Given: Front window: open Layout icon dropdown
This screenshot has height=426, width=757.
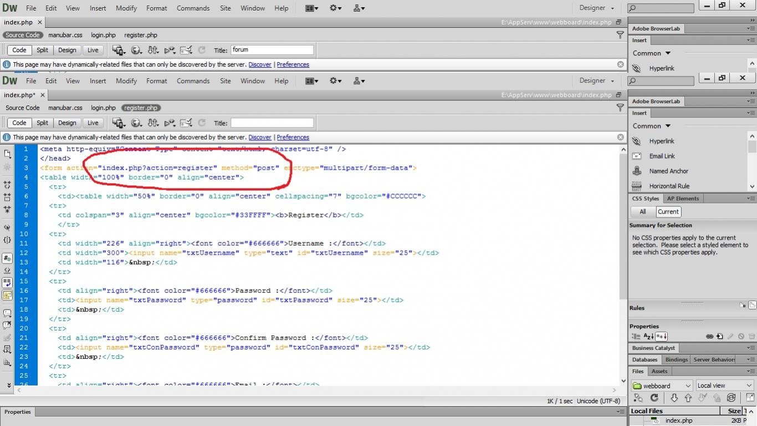Looking at the screenshot, I should coord(312,81).
